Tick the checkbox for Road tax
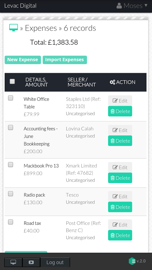This screenshot has width=152, height=270. [11, 222]
